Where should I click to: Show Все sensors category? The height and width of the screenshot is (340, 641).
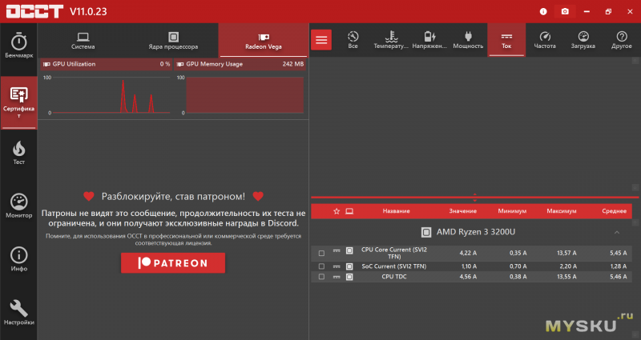[x=353, y=40]
